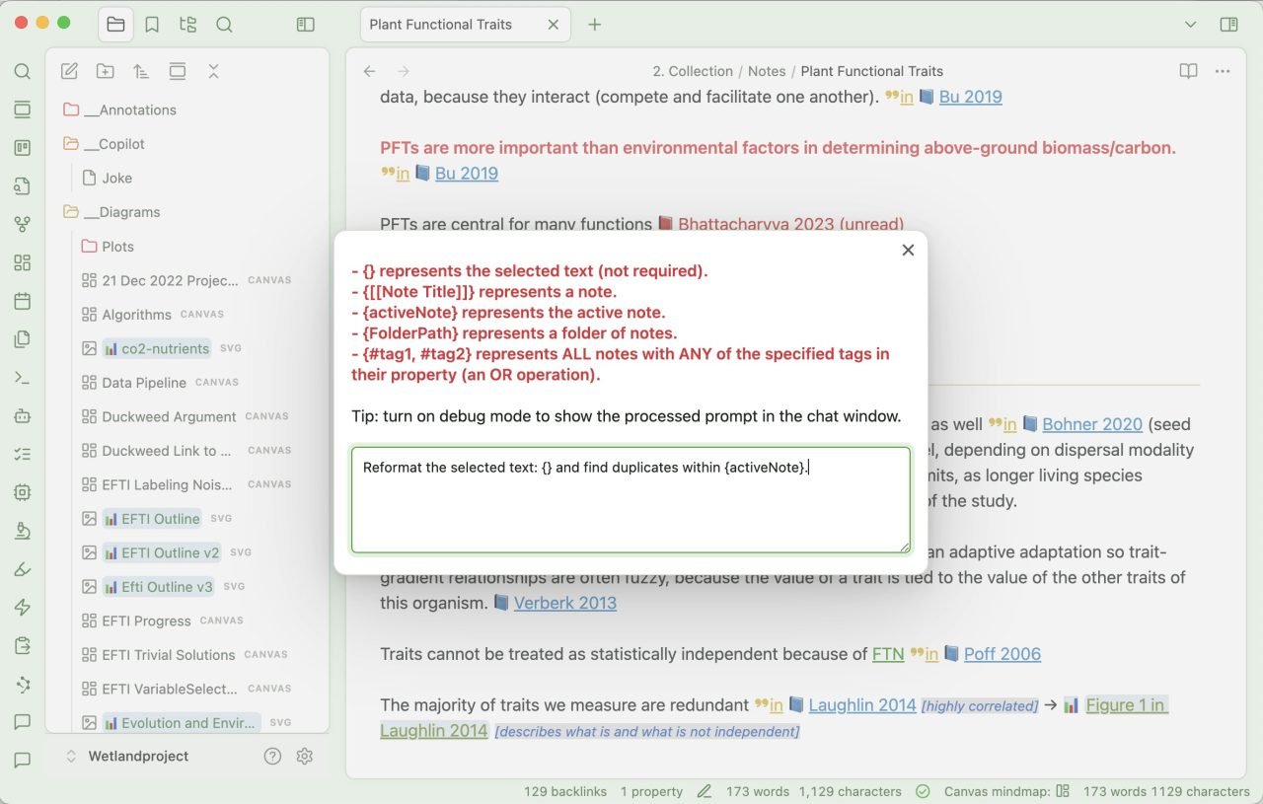Click the Notes breadcrumb

tap(767, 71)
